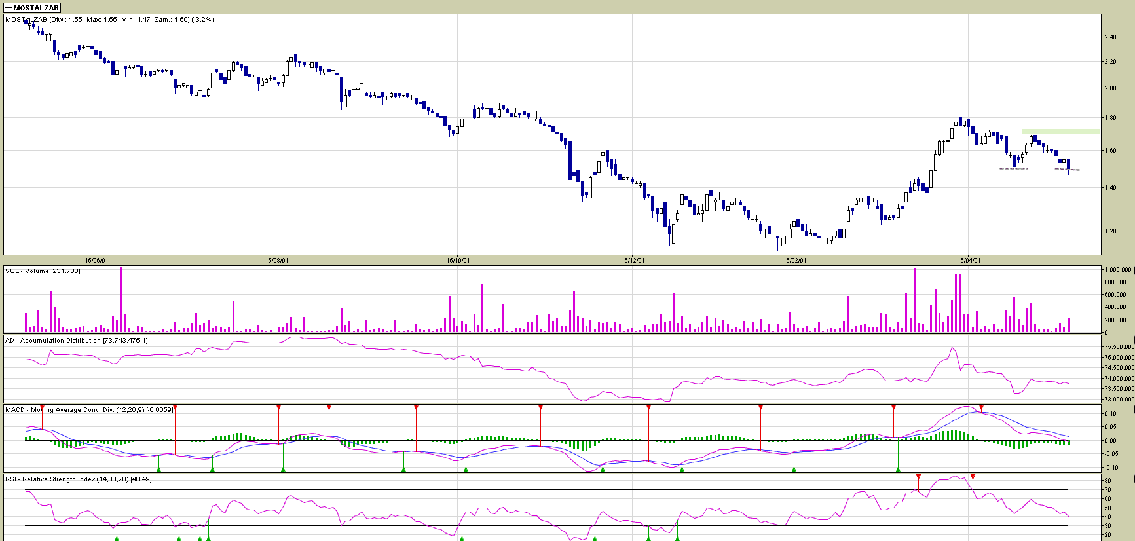Click the VOL - Volume panel label
The image size is (1135, 541).
point(43,271)
